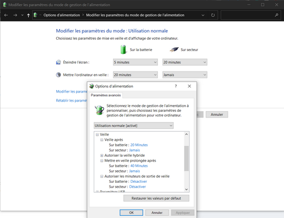The width and height of the screenshot is (284, 218).
Task: Confirm dialog with OK button
Action: [131, 213]
